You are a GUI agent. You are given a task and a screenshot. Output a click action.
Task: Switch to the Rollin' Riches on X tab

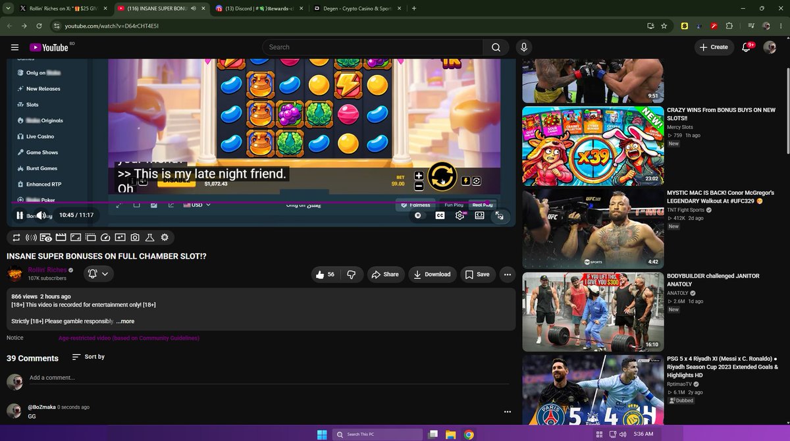(x=63, y=9)
